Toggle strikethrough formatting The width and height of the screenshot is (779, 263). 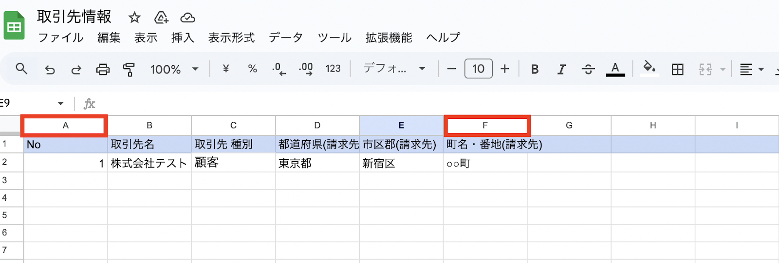588,69
